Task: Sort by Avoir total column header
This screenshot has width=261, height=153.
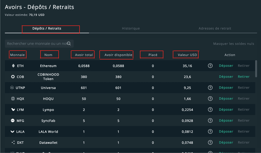Action: (x=84, y=55)
